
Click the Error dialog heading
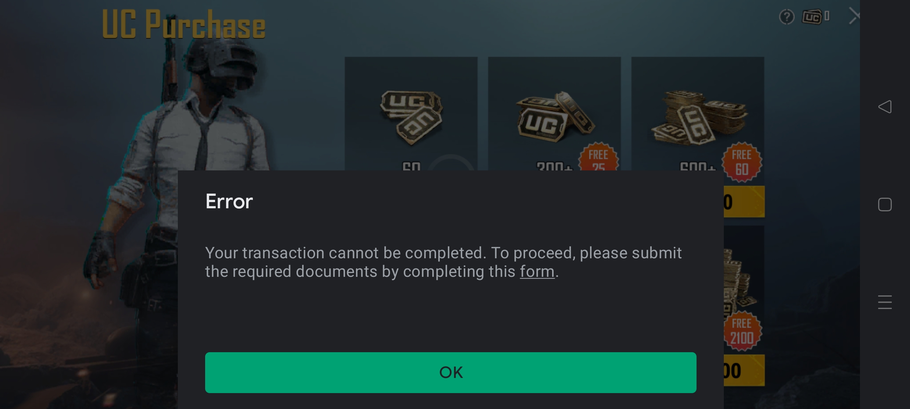point(229,201)
